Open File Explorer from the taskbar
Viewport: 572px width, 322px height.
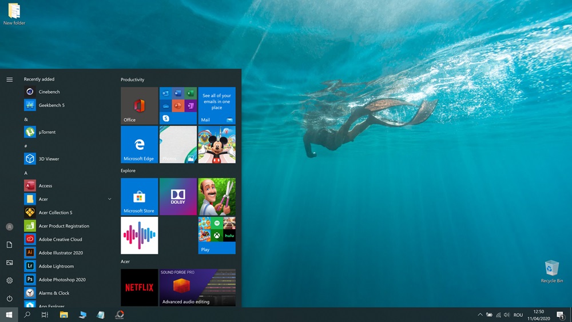(64, 315)
